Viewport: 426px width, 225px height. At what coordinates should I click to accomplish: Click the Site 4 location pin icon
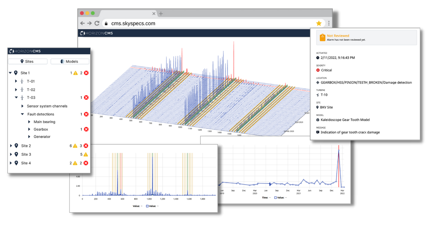[x=16, y=163]
